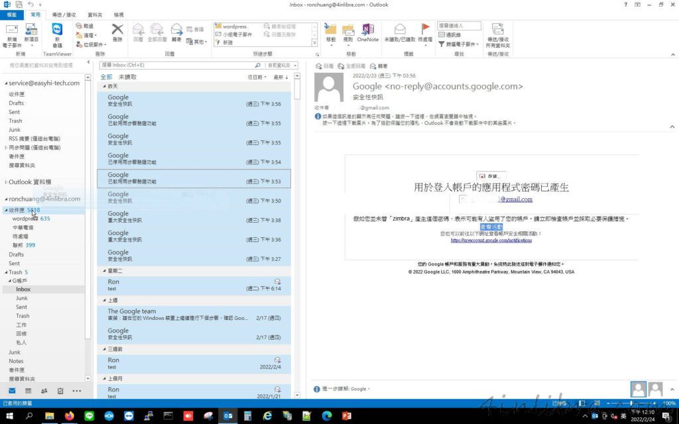Start a TeamViewer meeting from the ribbon
Screen dimensions: 679x424
coord(57,36)
